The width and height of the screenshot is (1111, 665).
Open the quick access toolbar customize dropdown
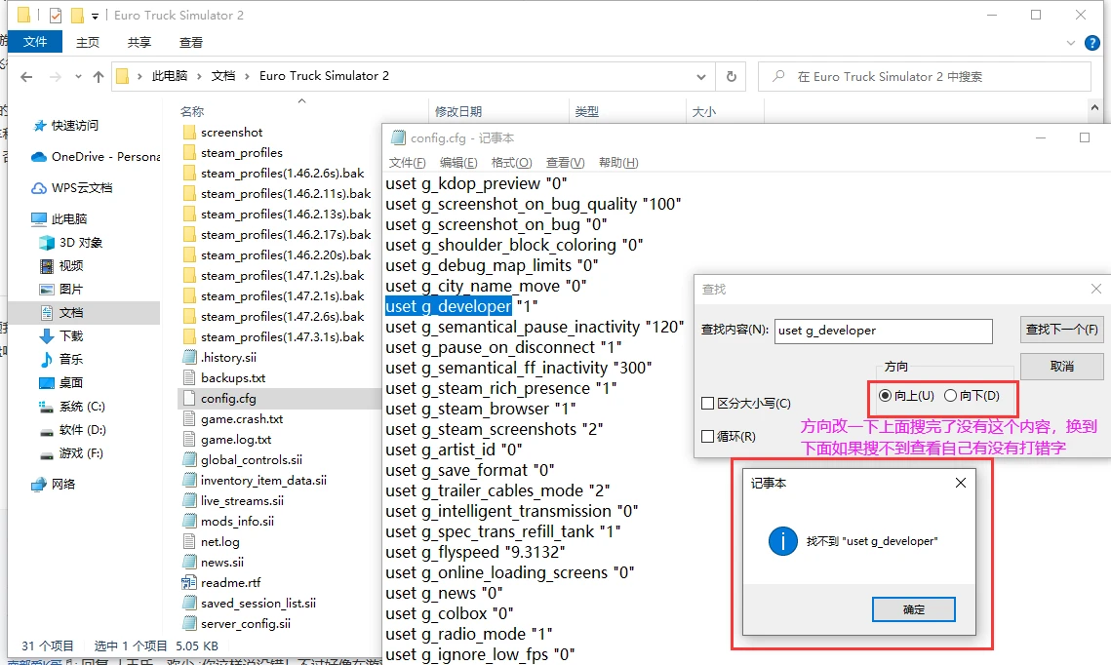click(x=95, y=16)
